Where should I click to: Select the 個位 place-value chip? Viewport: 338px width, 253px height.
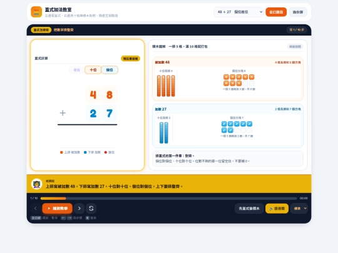tap(110, 70)
